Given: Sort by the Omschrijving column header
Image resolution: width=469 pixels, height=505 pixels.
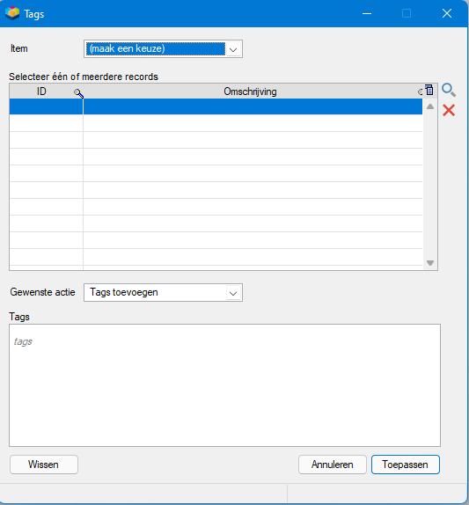Looking at the screenshot, I should click(x=250, y=91).
